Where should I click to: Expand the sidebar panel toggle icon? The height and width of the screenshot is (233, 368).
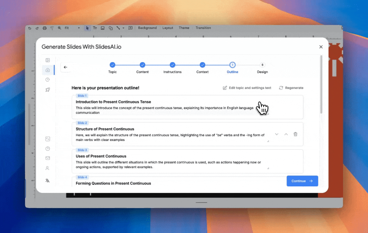pyautogui.click(x=48, y=60)
